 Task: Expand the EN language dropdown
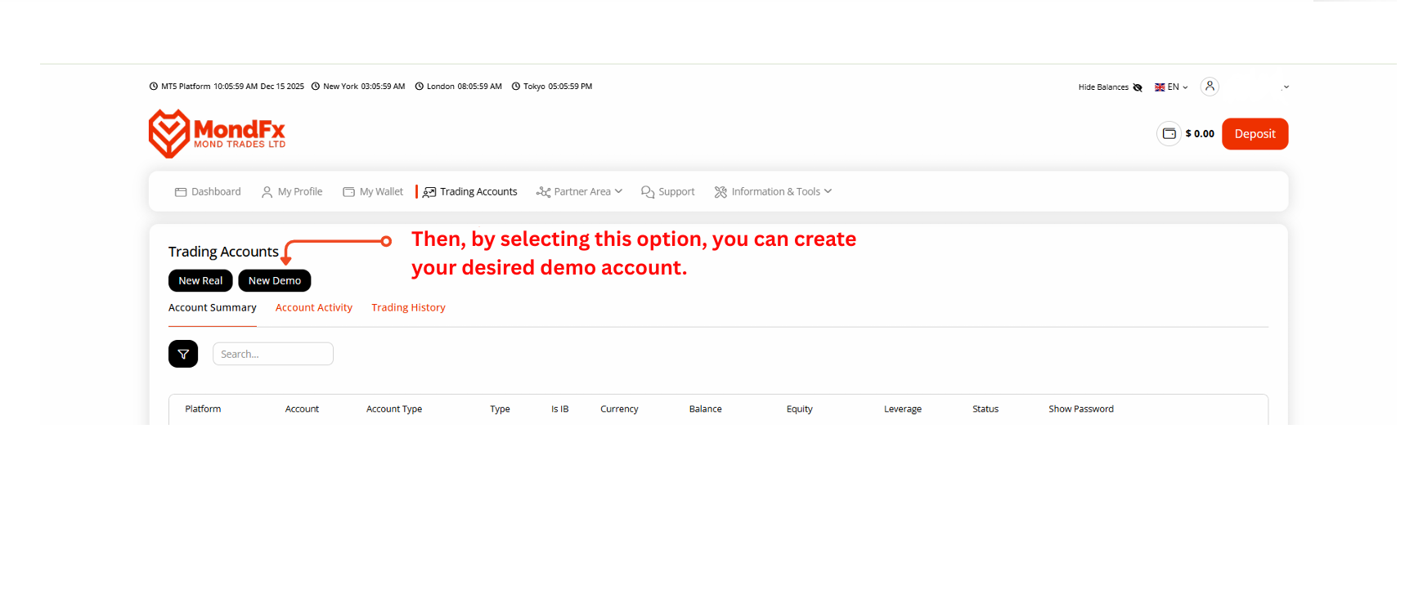(x=1171, y=87)
